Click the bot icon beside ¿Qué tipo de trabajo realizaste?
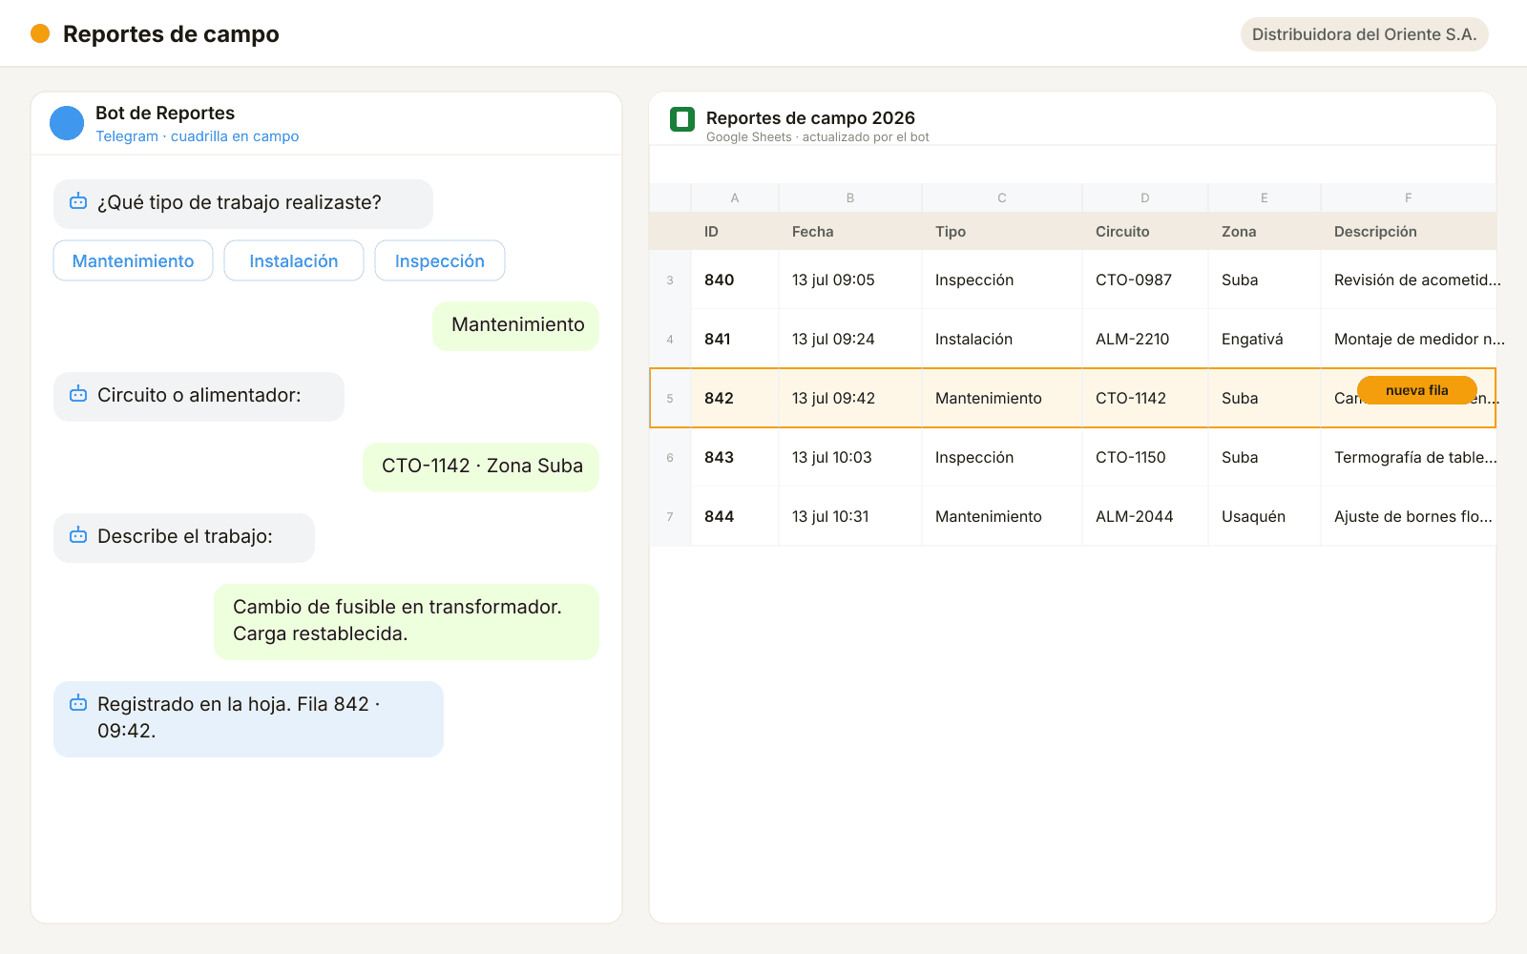 78,202
